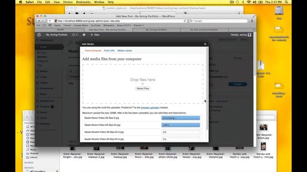Click the search icon in the css editor window
Viewport: 307px width, 172px height.
(185, 13)
